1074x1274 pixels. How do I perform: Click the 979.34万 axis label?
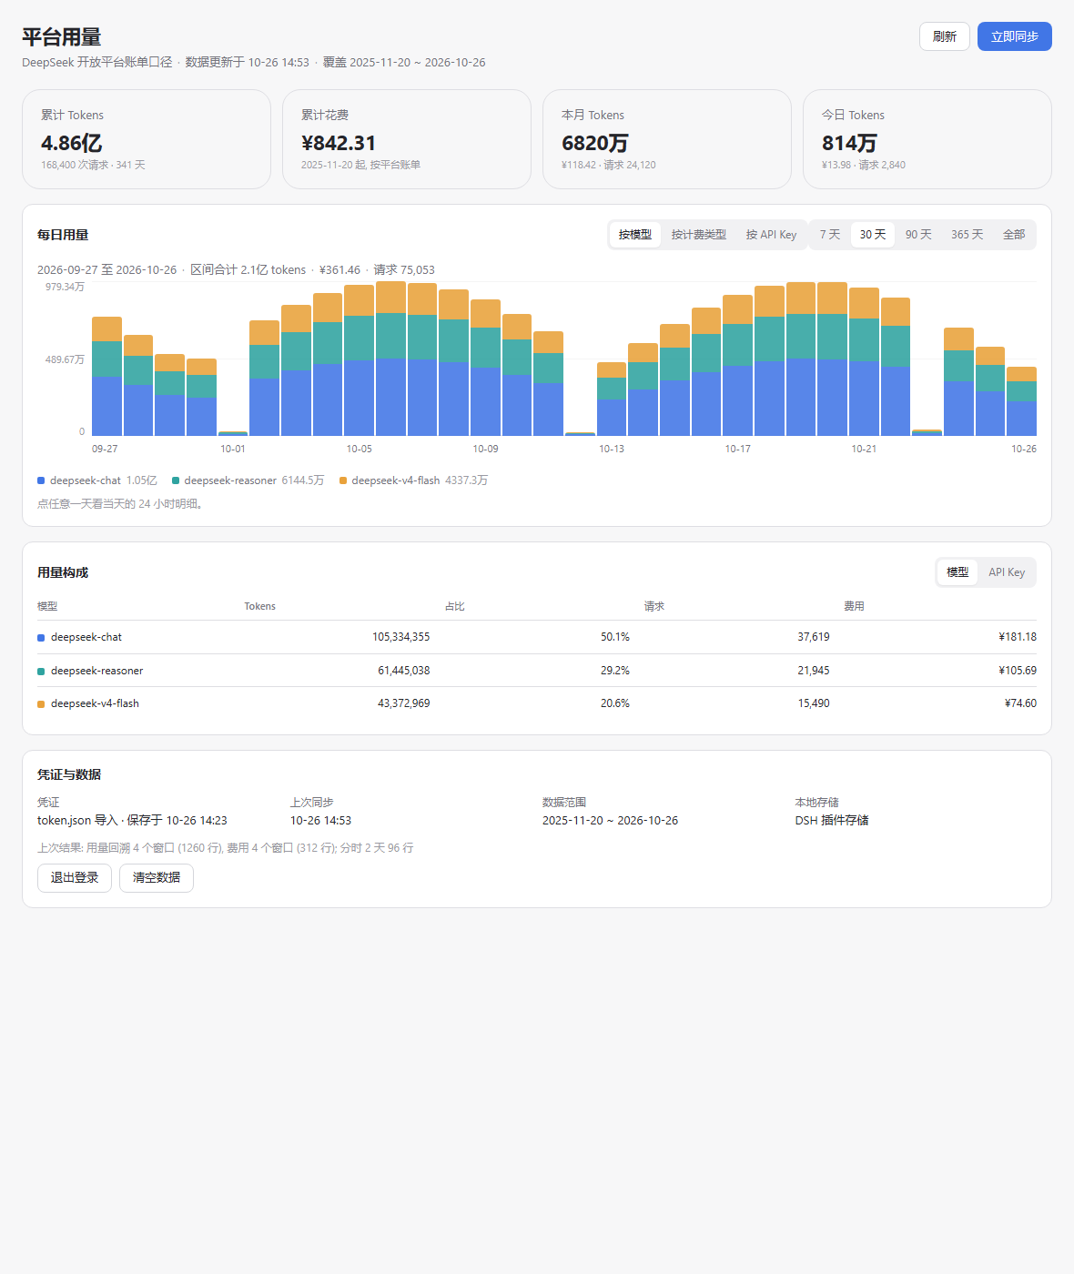65,287
